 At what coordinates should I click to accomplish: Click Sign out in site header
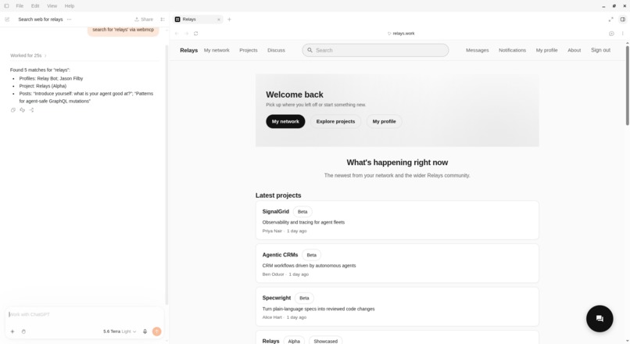600,50
